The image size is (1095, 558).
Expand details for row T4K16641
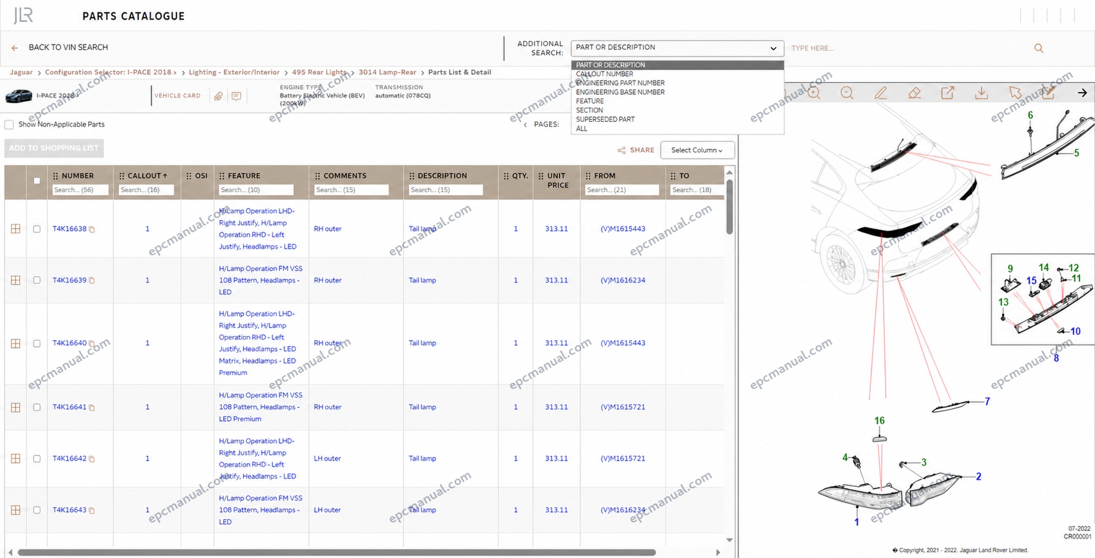pyautogui.click(x=15, y=407)
